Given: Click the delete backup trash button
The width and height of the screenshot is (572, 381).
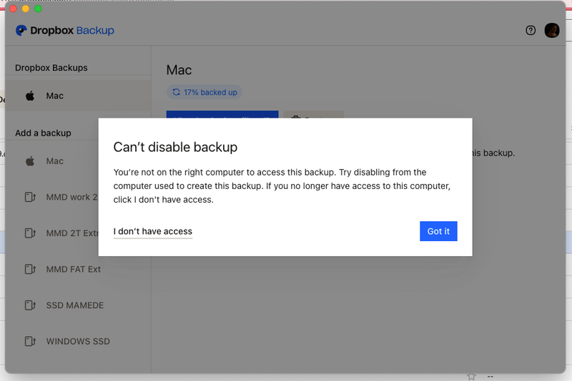Looking at the screenshot, I should click(x=313, y=114).
